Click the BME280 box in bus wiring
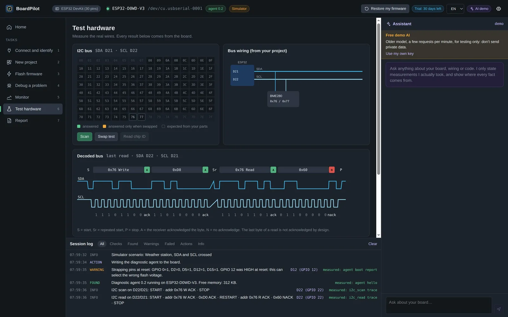The height and width of the screenshot is (317, 508). pyautogui.click(x=283, y=99)
